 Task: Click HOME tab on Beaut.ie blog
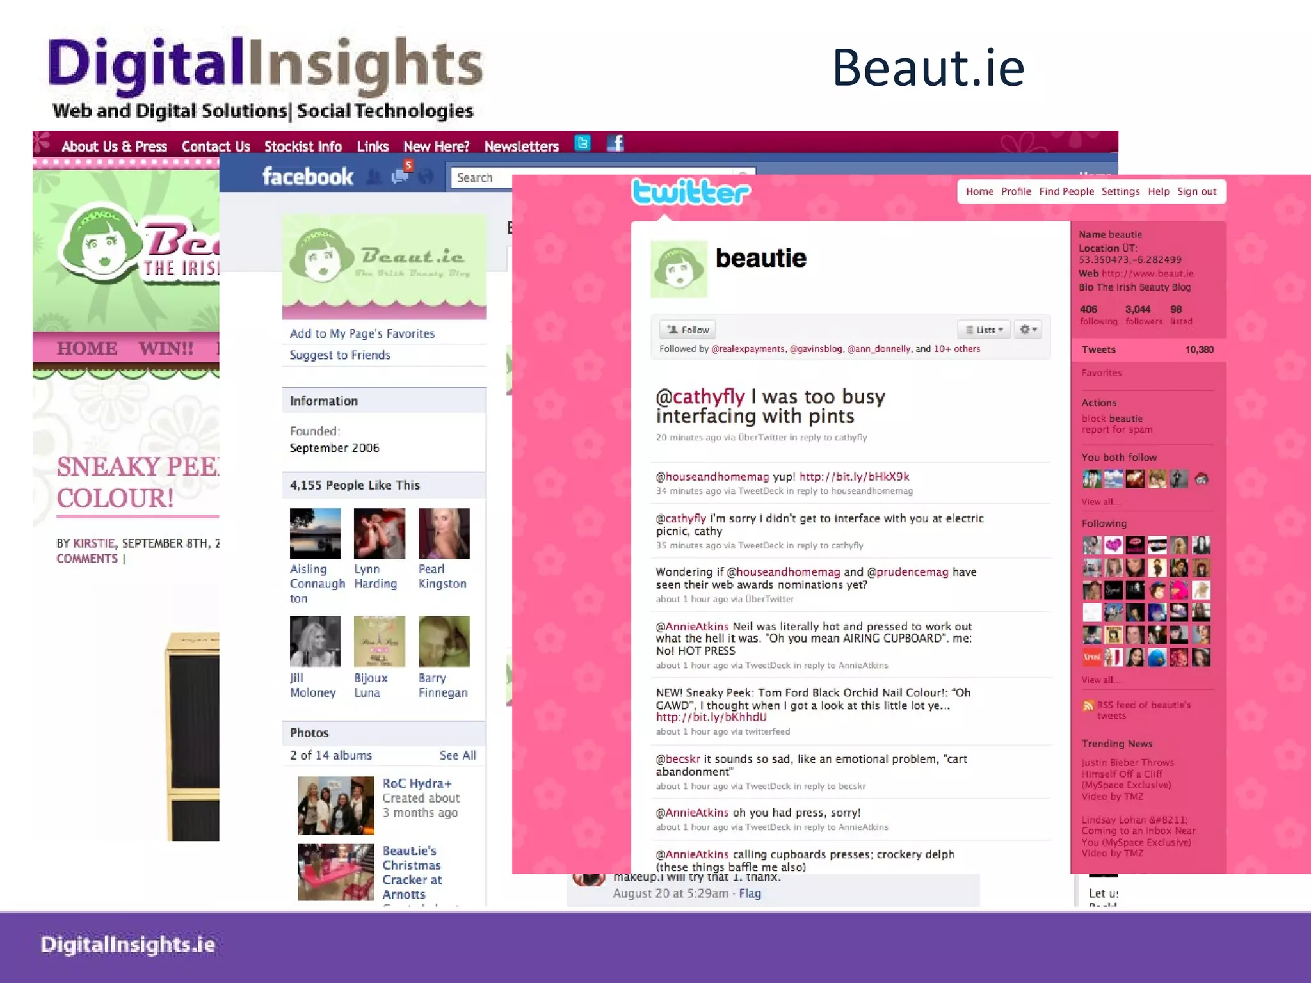click(x=87, y=348)
